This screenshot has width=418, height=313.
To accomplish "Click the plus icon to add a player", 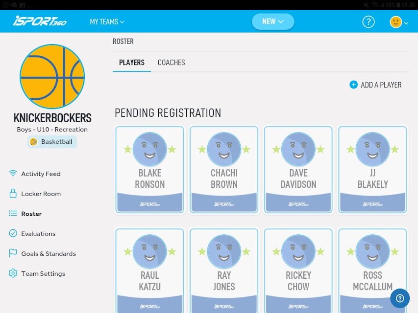I will coord(353,85).
